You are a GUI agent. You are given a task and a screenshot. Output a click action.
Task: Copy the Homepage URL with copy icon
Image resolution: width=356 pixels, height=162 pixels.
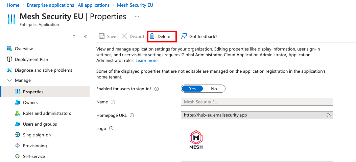tap(328, 115)
